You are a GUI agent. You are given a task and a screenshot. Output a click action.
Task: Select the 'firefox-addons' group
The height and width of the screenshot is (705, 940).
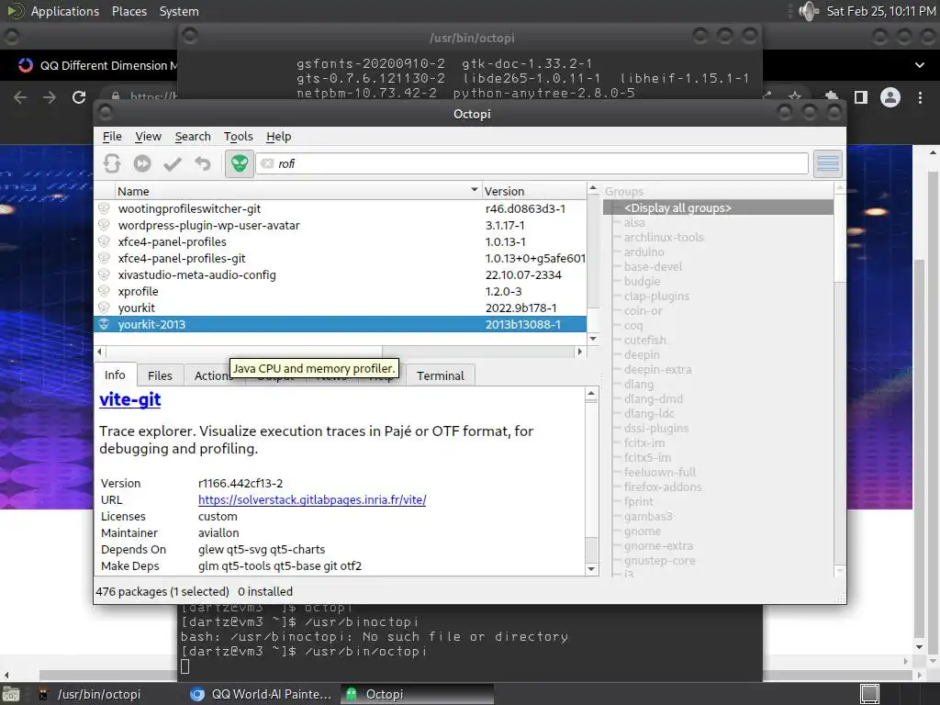tap(663, 487)
